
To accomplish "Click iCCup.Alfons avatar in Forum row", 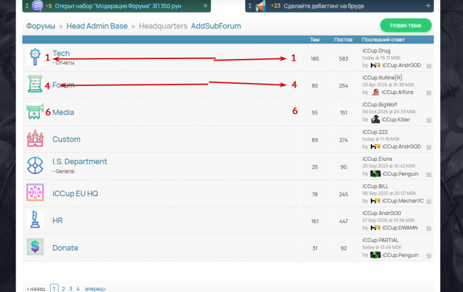I will [376, 92].
